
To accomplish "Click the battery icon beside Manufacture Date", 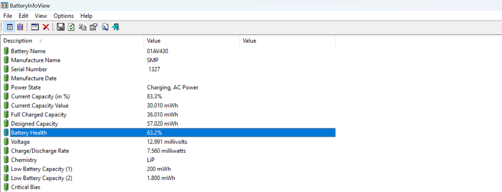I will coord(6,78).
